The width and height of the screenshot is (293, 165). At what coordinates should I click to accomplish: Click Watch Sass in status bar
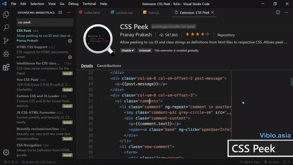point(249,162)
